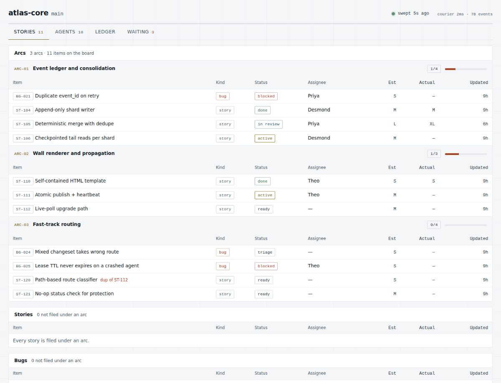The width and height of the screenshot is (501, 383).
Task: Select the BG-021 item ID badge
Action: point(23,96)
